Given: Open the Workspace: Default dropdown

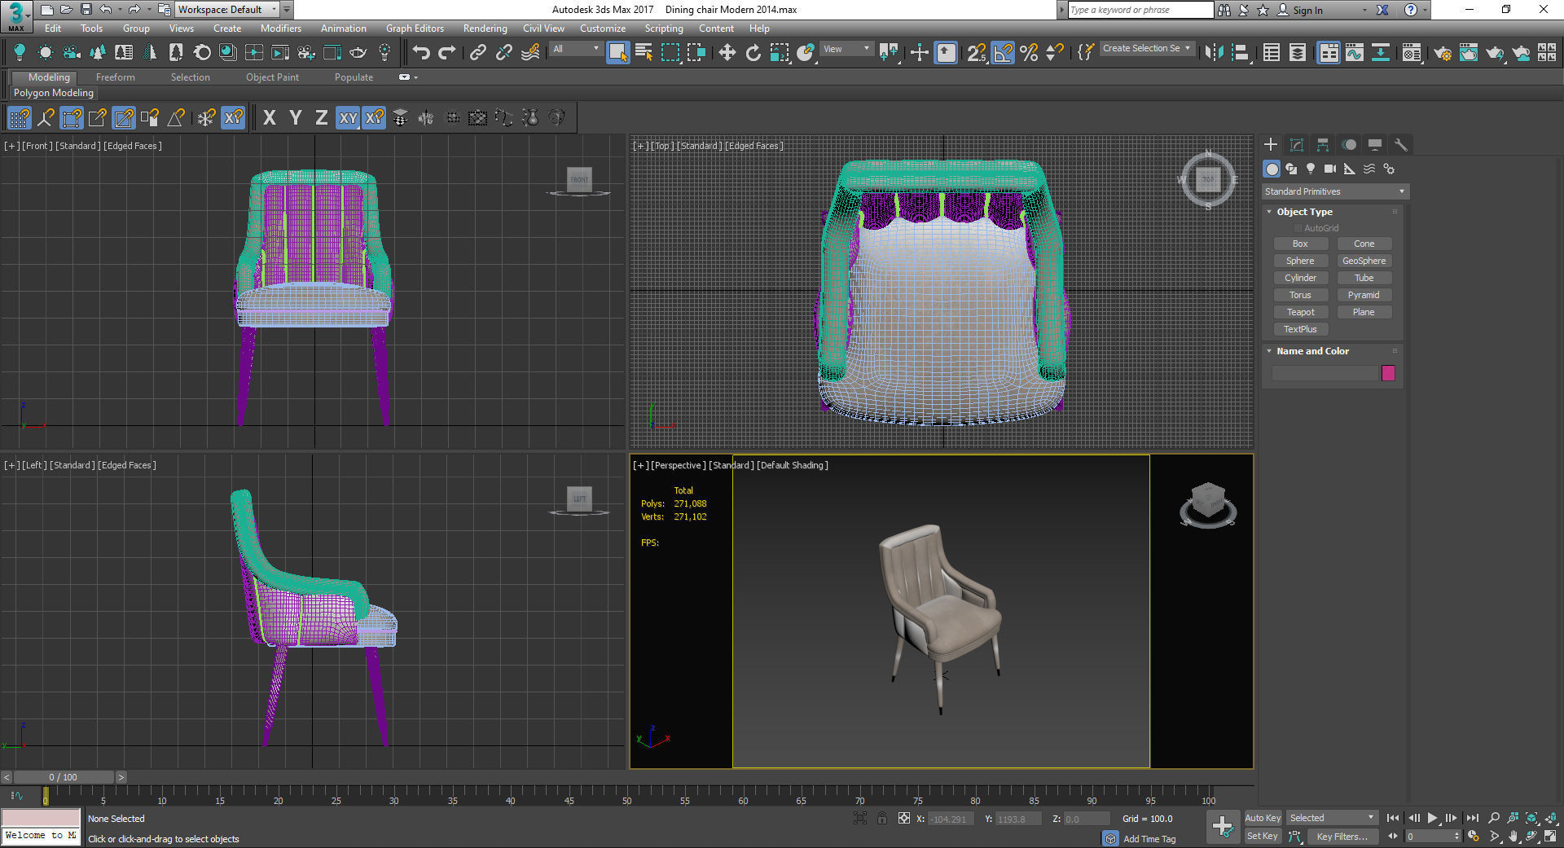Looking at the screenshot, I should coord(228,10).
